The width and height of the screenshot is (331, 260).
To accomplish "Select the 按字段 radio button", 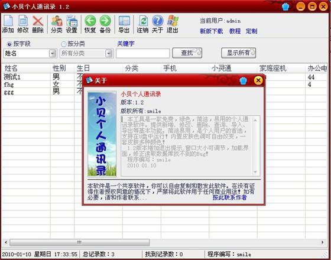I will point(9,44).
